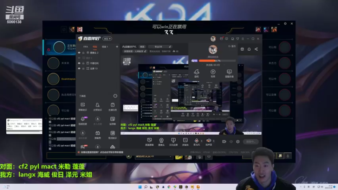Click the orange level progress bar
This screenshot has height=190, width=338.
tap(217, 61)
